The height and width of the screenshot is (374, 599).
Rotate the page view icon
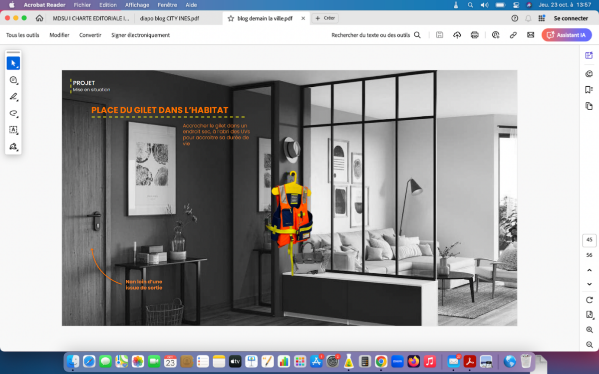pyautogui.click(x=589, y=300)
